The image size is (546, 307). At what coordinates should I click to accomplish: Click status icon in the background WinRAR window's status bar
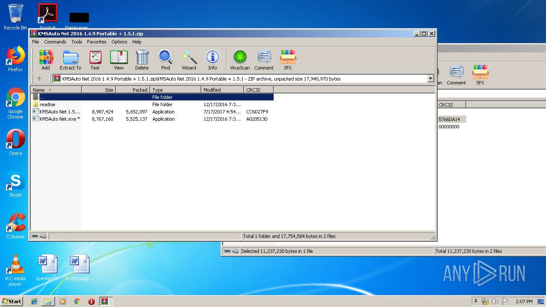(x=231, y=251)
